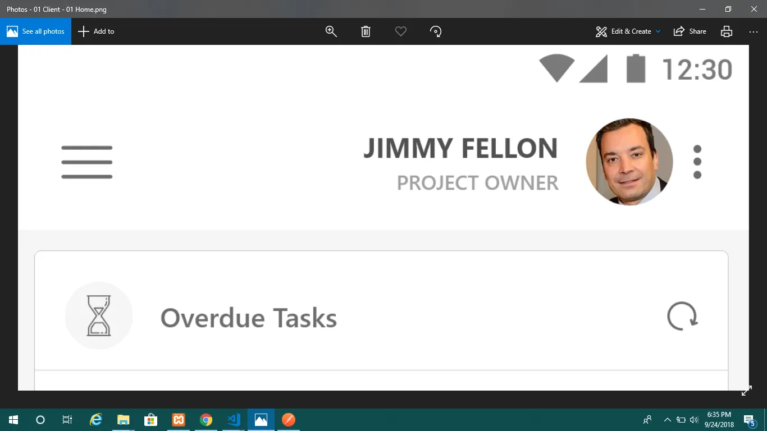Open the Action Center notifications icon

[x=749, y=420]
